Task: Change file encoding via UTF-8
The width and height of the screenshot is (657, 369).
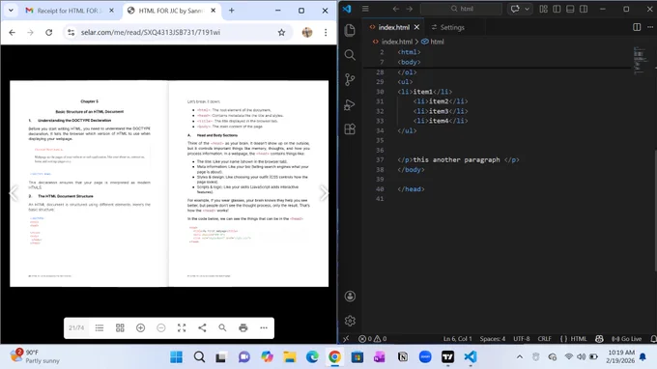Action: click(522, 339)
